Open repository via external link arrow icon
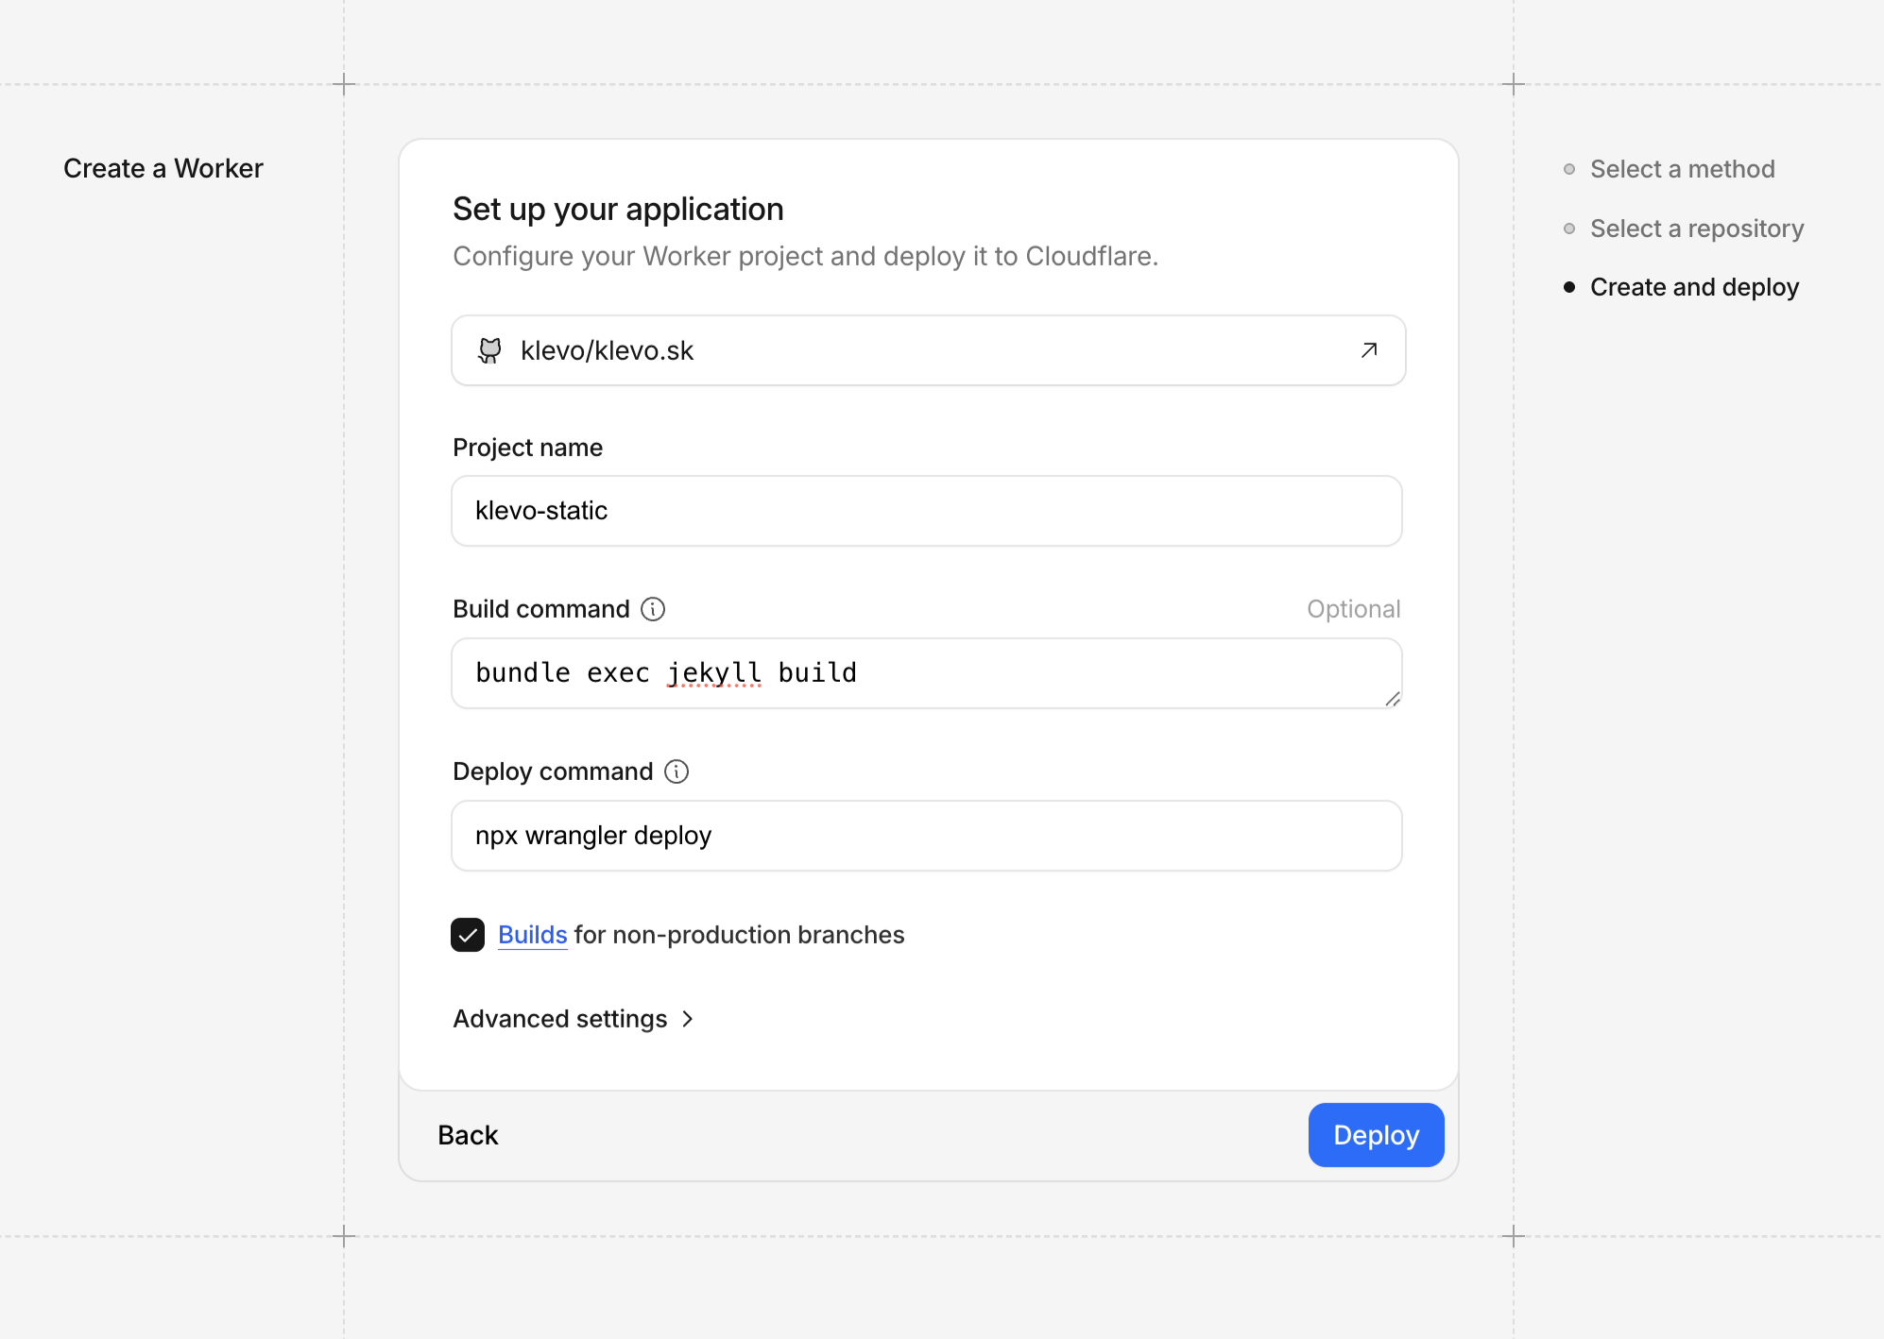This screenshot has width=1884, height=1339. (1368, 350)
